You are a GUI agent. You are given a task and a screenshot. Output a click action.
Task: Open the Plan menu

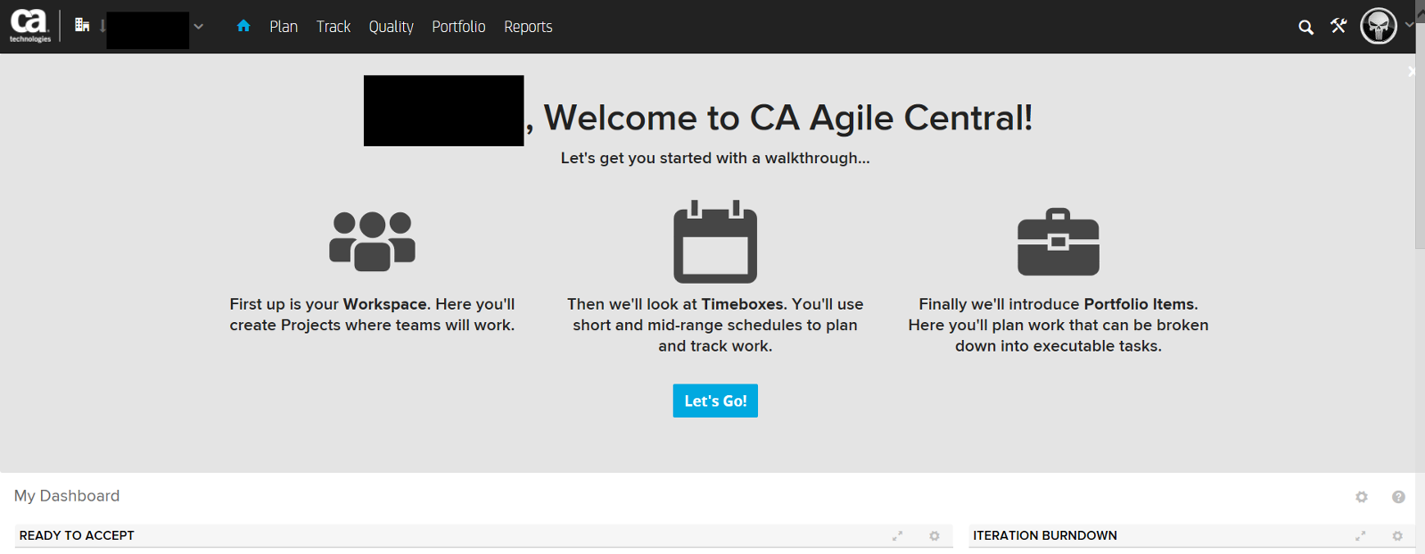pos(284,27)
